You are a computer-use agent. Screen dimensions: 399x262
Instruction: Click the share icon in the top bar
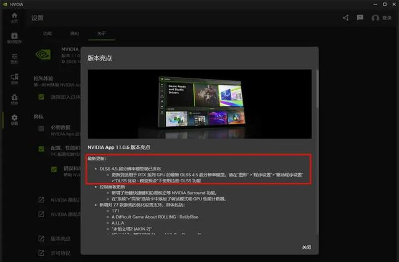346,18
